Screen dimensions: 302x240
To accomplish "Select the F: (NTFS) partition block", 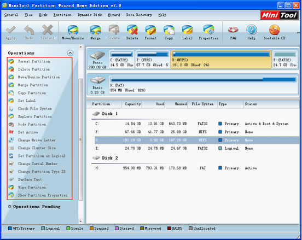I will [152, 60].
